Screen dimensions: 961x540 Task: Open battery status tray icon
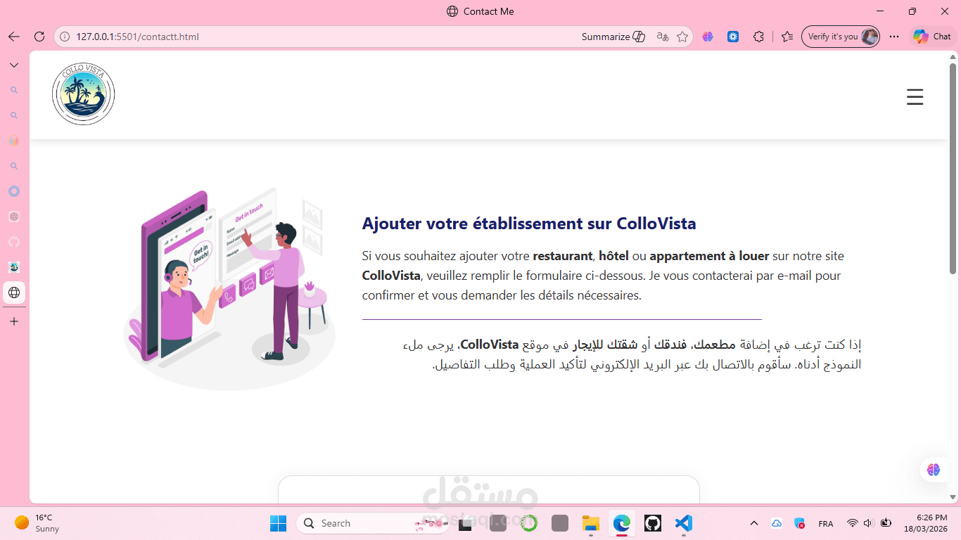[x=886, y=523]
